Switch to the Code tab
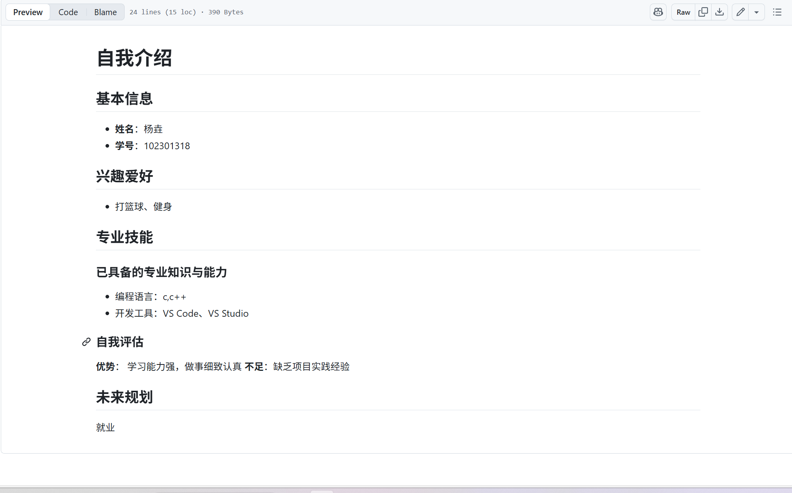 coord(68,12)
